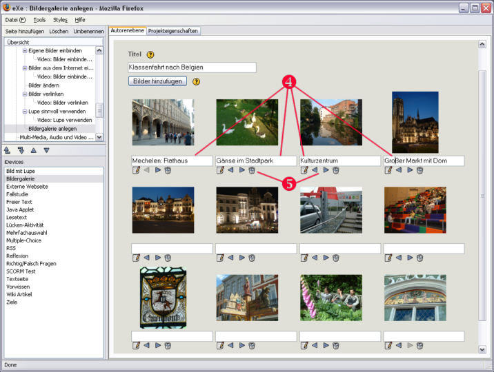494x372 pixels.
Task: Click the gallery Titel input field
Action: pyautogui.click(x=192, y=68)
